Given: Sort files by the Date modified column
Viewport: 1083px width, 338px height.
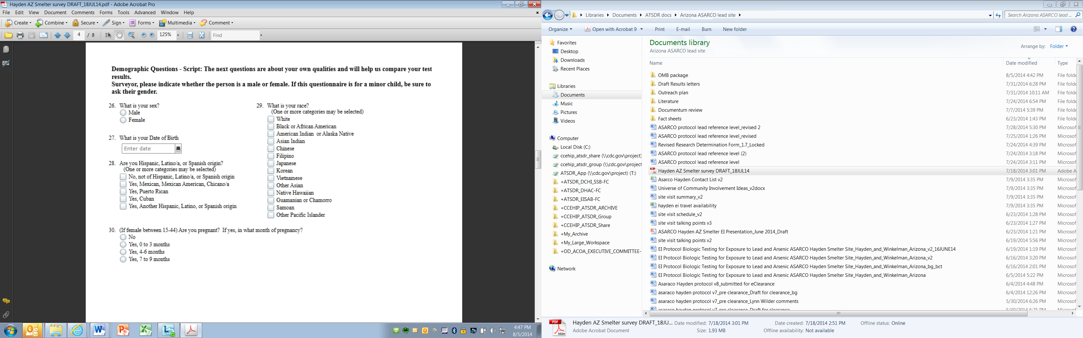Looking at the screenshot, I should [1021, 63].
